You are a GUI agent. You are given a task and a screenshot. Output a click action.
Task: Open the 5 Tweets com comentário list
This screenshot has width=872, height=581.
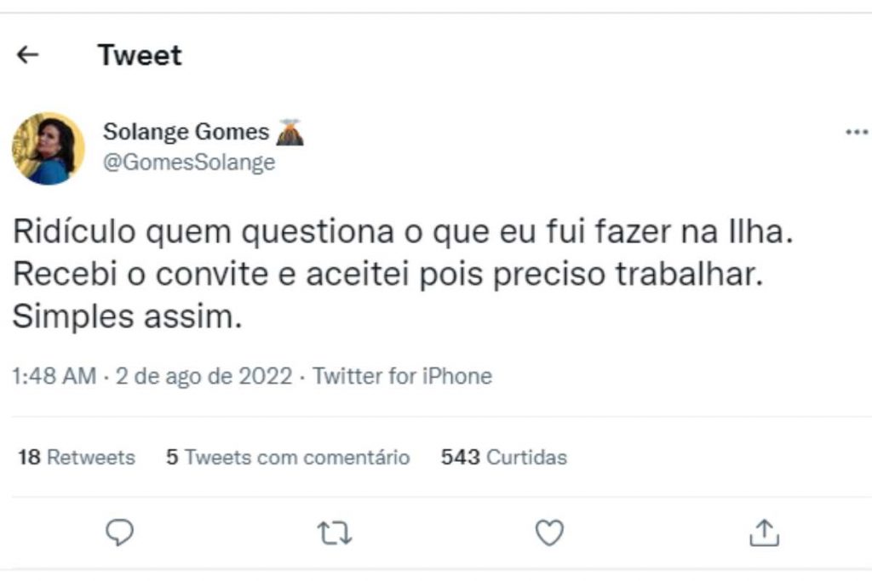(x=288, y=458)
